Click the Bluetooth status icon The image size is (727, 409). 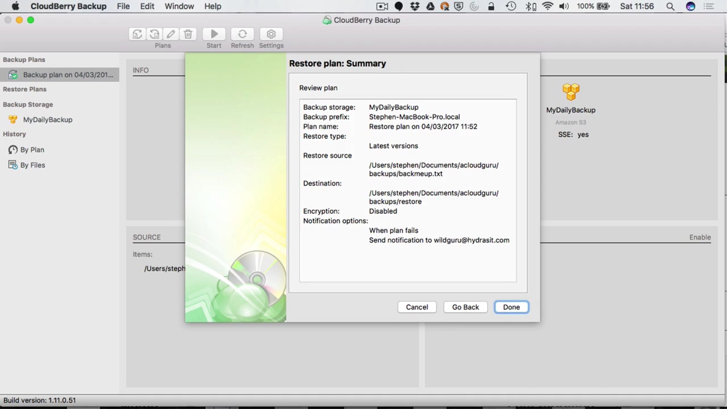(530, 6)
